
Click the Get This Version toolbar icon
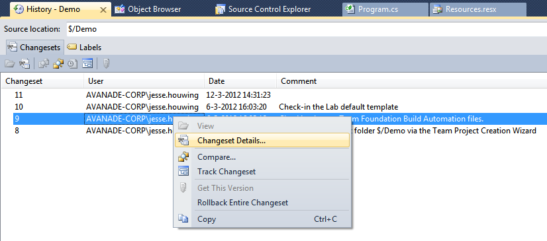tap(107, 63)
